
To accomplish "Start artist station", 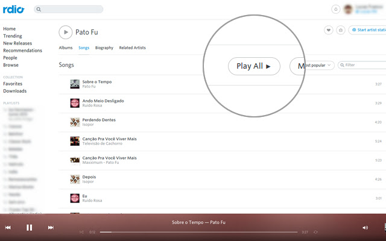I will tap(368, 30).
